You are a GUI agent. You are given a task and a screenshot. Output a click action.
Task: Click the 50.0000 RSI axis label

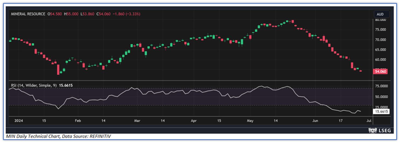(x=381, y=96)
